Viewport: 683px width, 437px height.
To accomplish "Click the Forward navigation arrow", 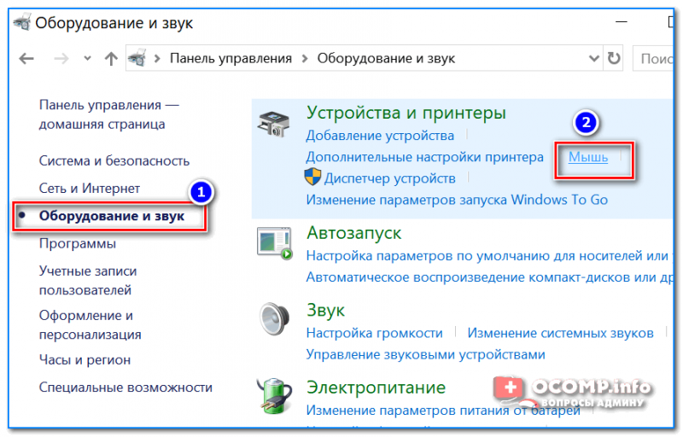I will [61, 58].
